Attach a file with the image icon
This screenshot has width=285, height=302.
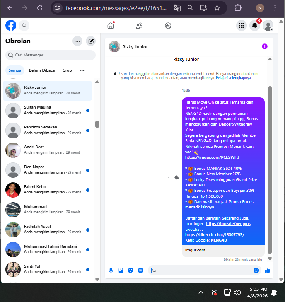[x=121, y=271]
